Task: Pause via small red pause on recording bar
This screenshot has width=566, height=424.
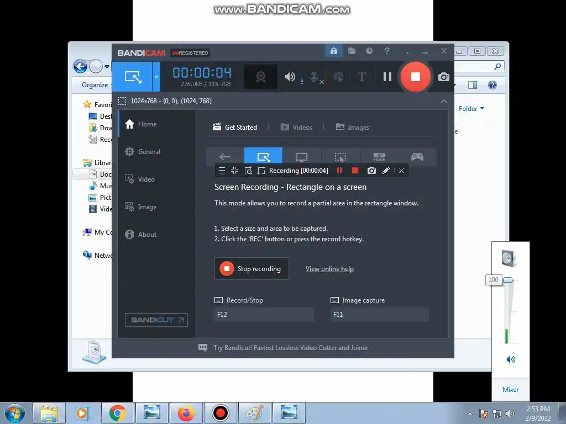Action: (x=339, y=171)
